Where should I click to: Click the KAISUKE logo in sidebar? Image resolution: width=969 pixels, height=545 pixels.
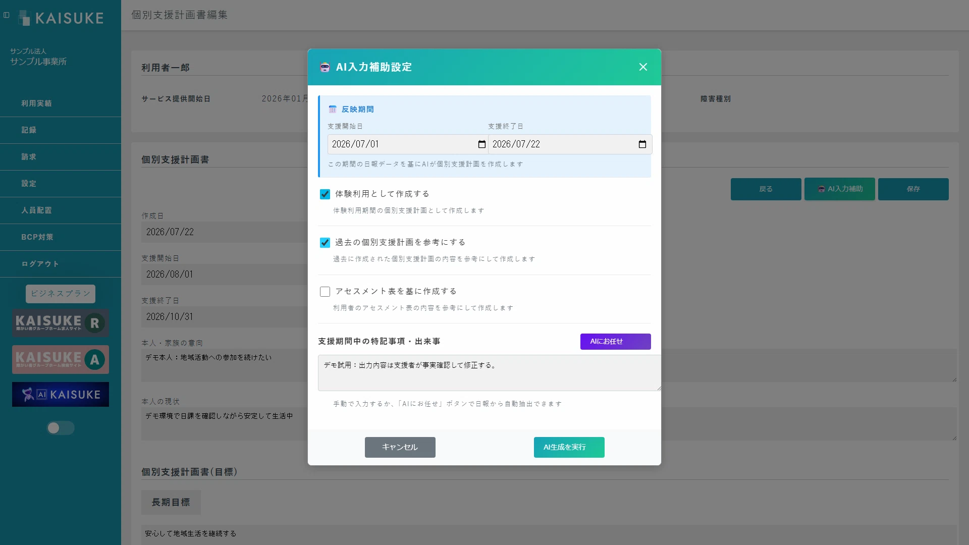[61, 18]
